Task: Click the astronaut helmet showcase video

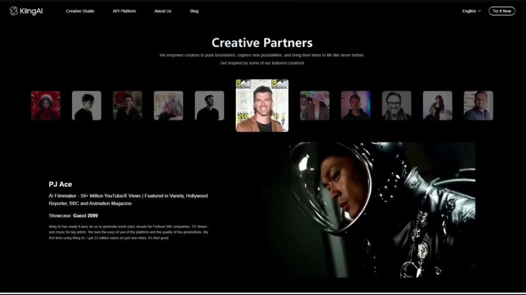Action: (x=382, y=210)
